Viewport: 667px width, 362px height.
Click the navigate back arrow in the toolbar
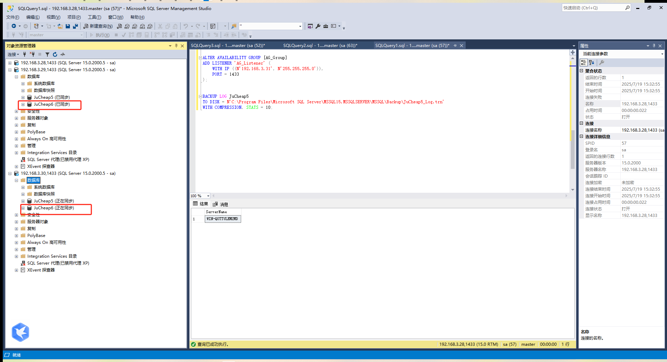point(14,26)
